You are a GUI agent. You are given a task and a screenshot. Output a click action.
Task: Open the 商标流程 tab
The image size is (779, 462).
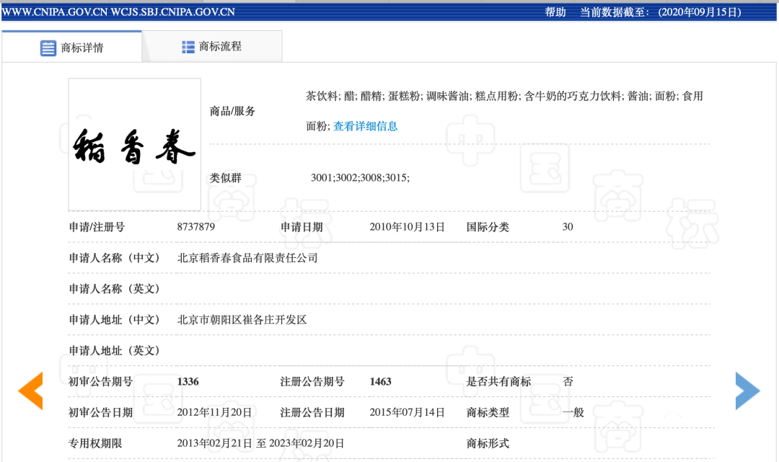click(x=220, y=47)
